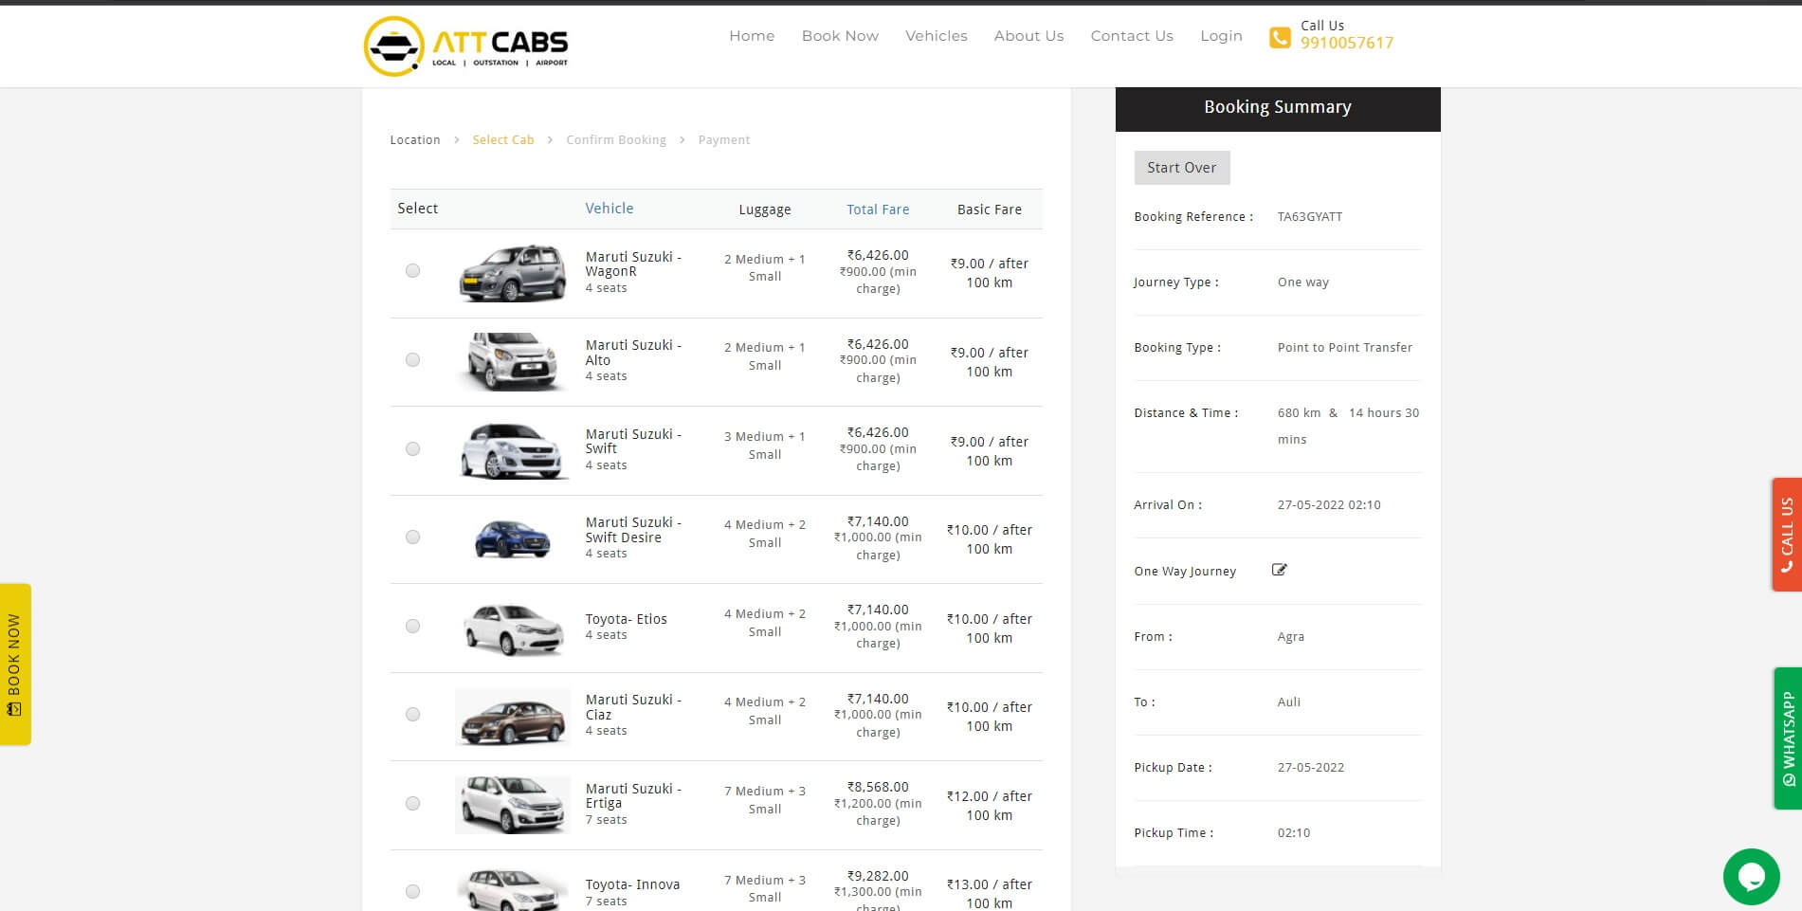
Task: Open the green chat bubble widget
Action: (1751, 876)
